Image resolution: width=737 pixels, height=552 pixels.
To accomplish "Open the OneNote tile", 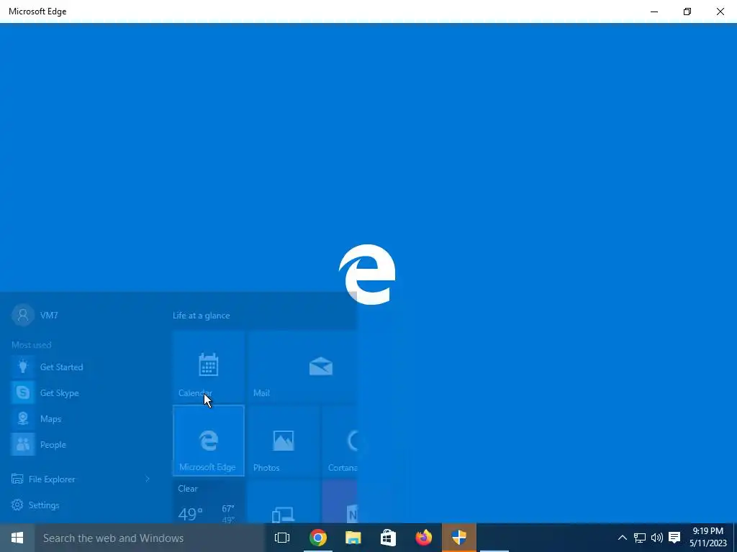I will click(x=340, y=501).
